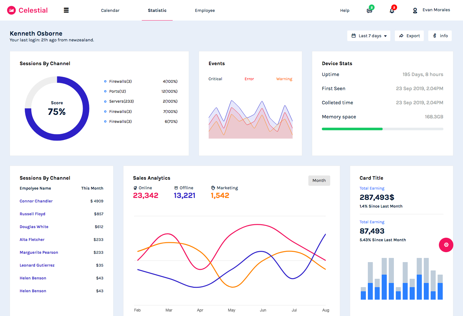Click the pink floating settings button

[446, 245]
